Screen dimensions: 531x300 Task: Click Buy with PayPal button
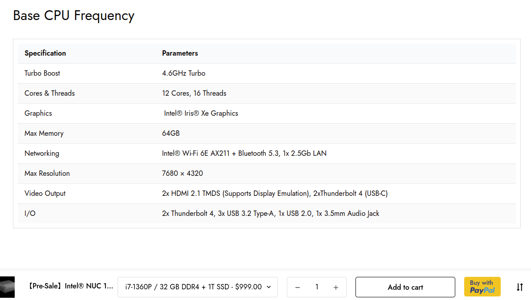pyautogui.click(x=482, y=287)
